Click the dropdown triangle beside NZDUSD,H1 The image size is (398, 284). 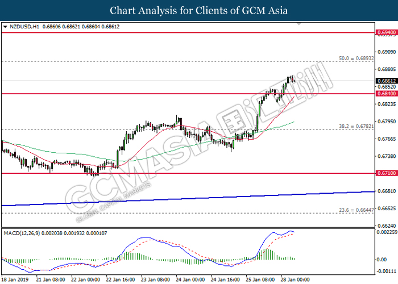click(x=5, y=27)
